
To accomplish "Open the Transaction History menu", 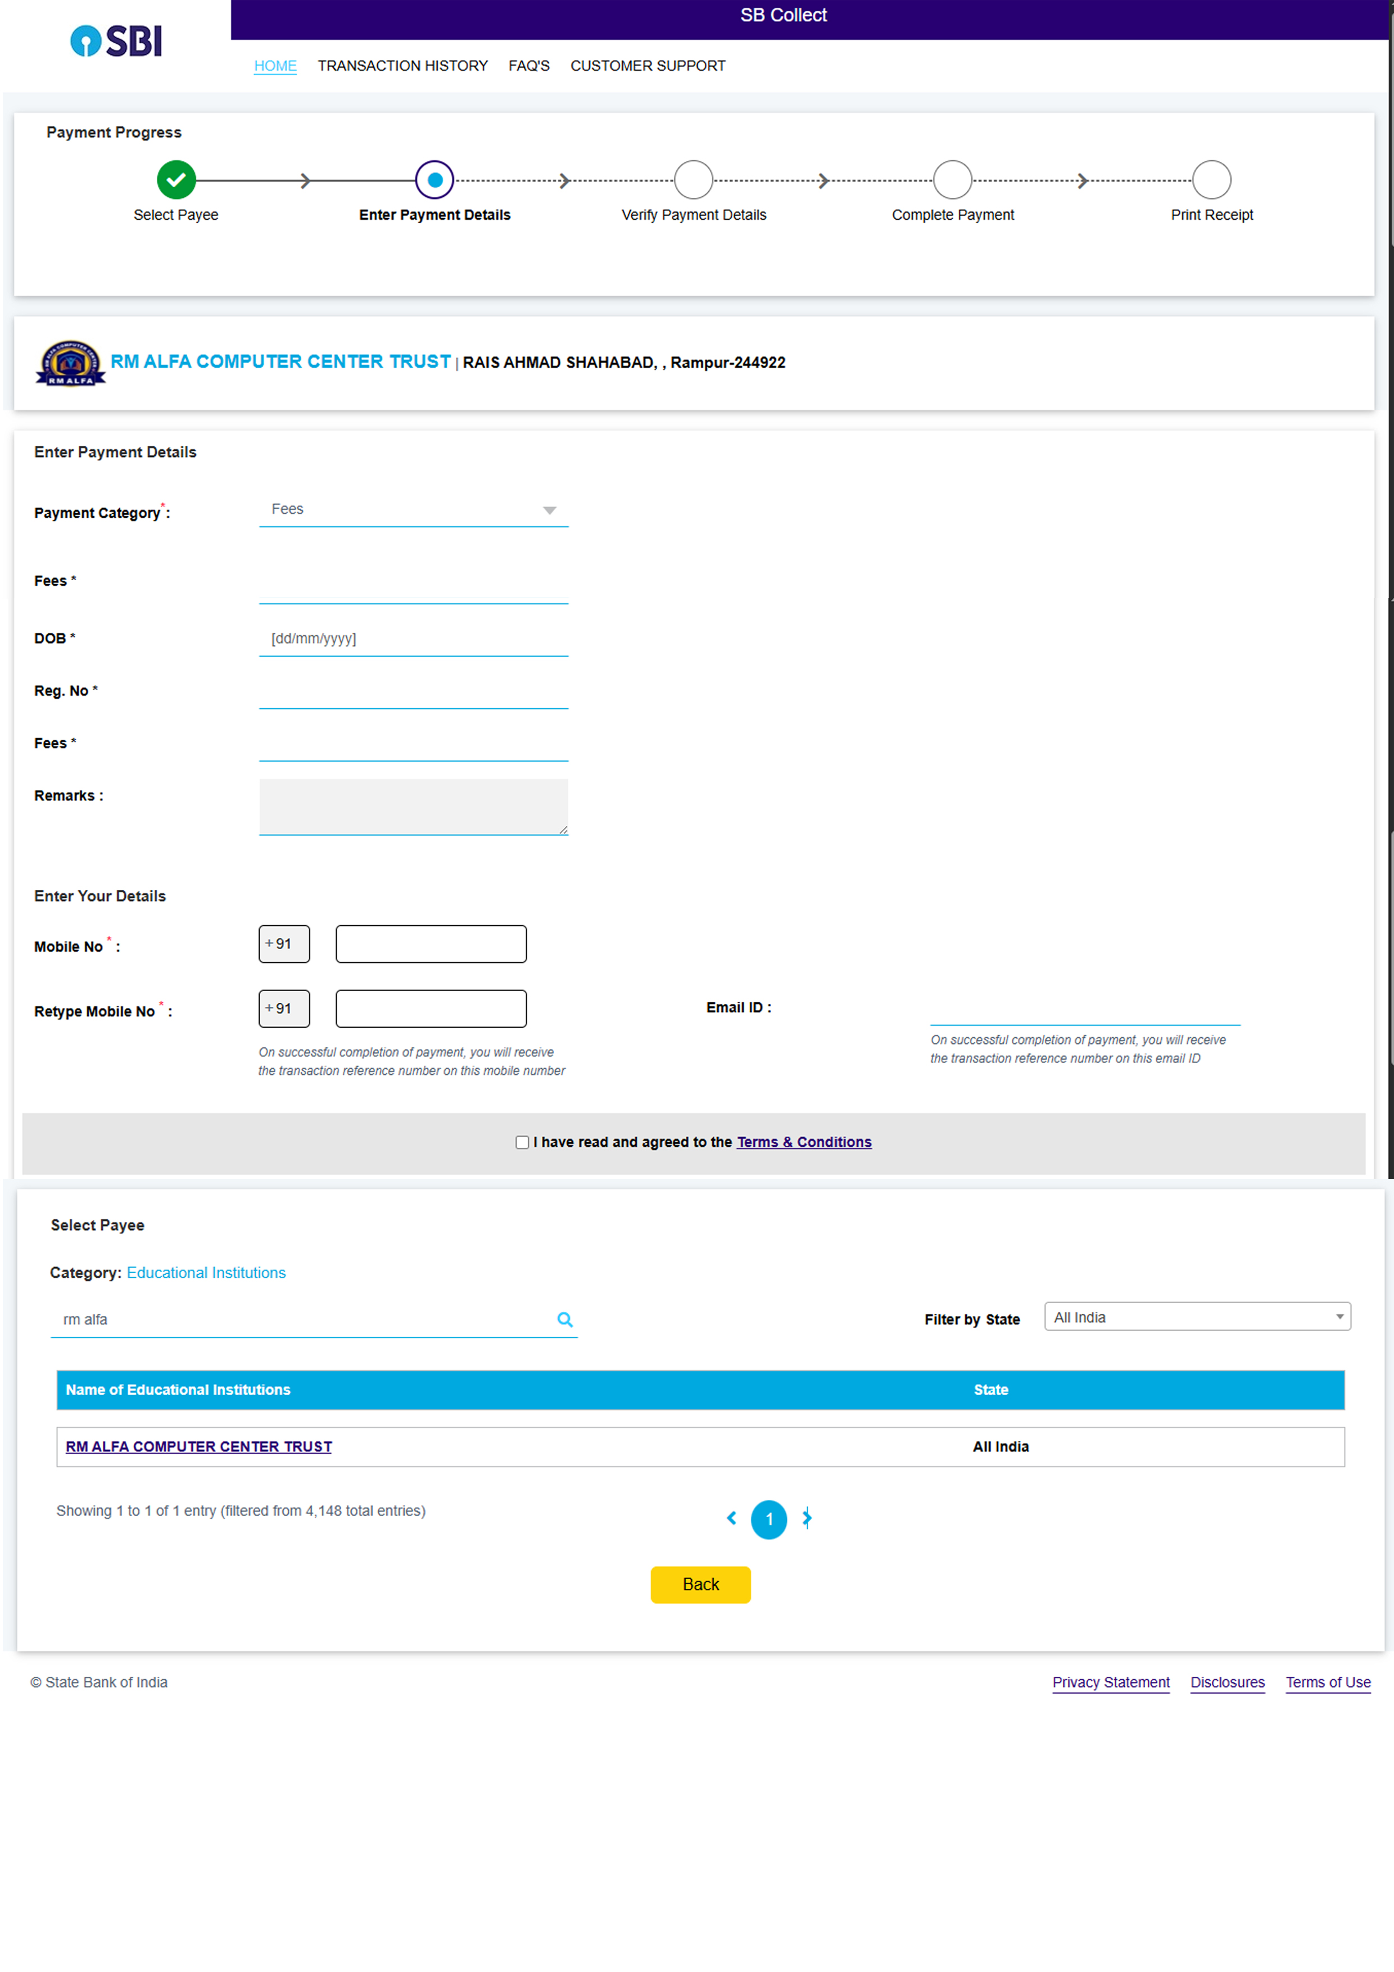I will [x=402, y=66].
